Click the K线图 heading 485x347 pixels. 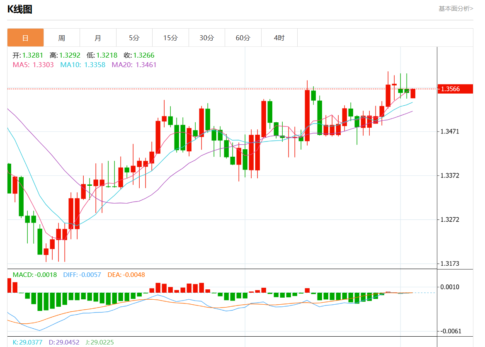(19, 9)
